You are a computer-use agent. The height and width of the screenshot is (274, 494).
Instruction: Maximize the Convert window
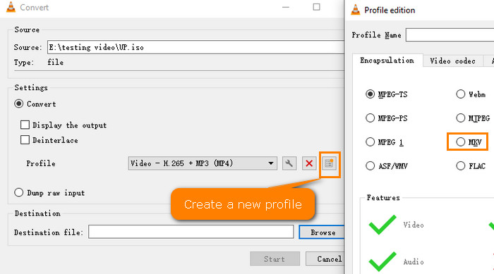(x=317, y=7)
